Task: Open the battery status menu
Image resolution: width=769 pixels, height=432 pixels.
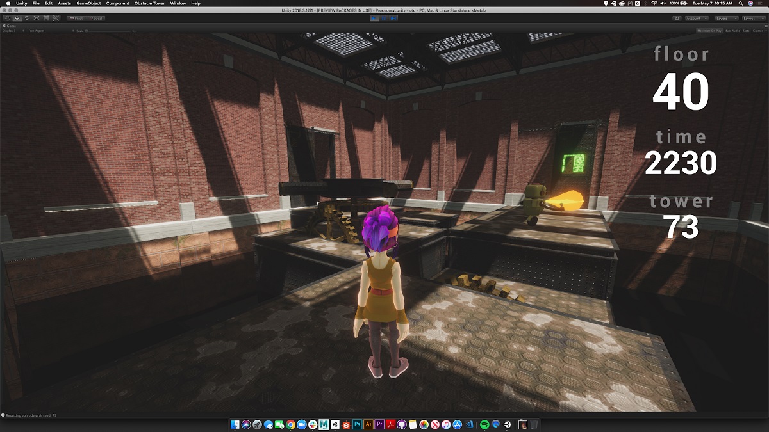Action: [679, 3]
